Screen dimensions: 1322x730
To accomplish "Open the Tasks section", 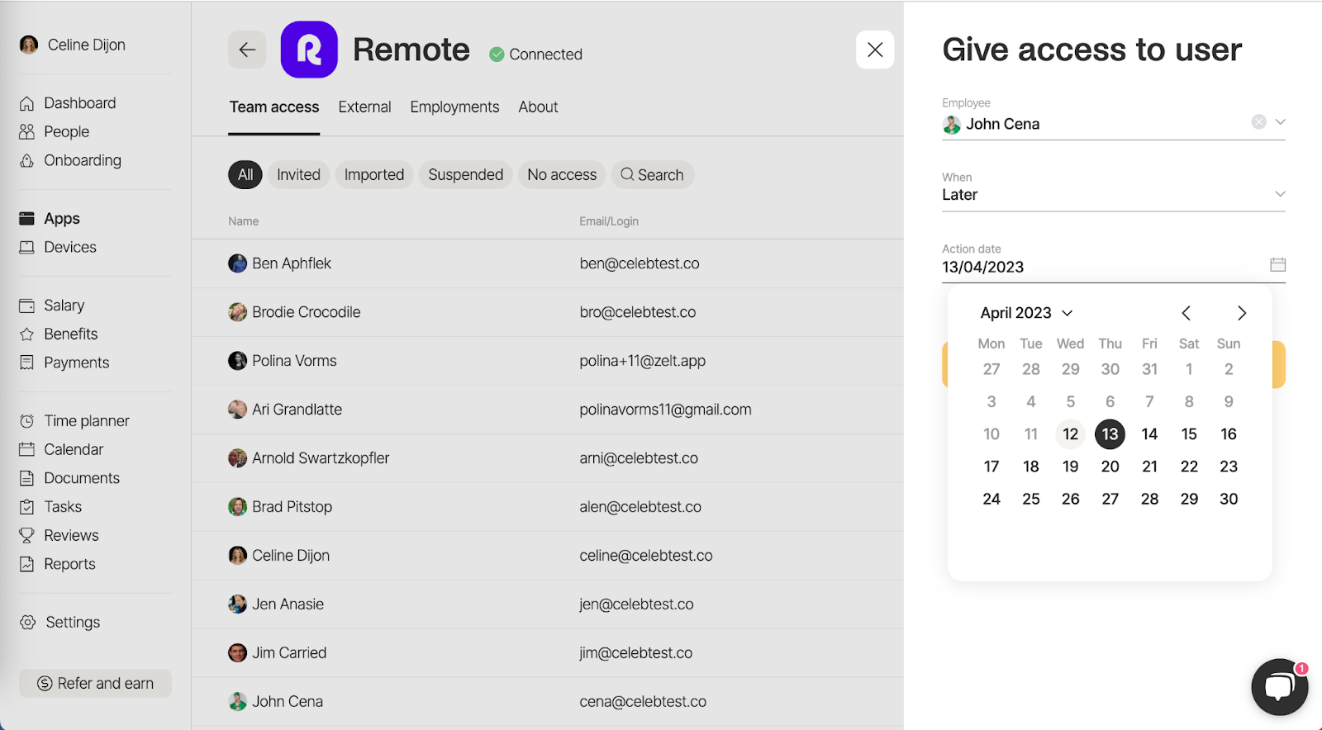I will (x=50, y=507).
